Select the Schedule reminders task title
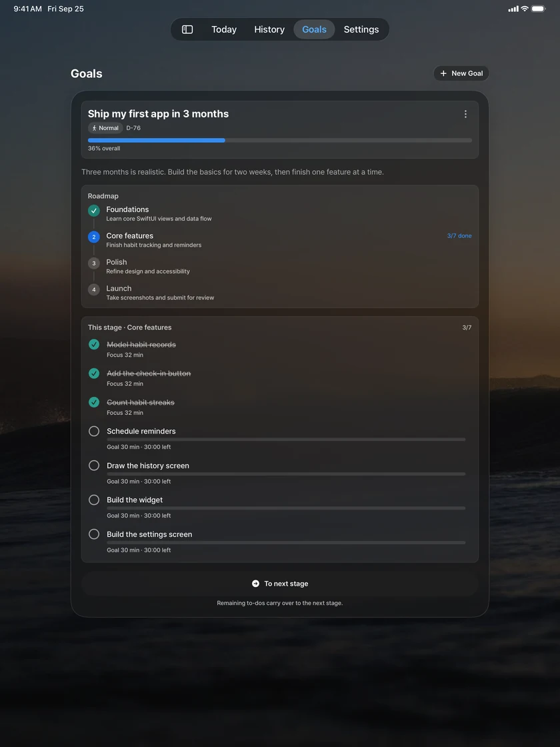This screenshot has height=747, width=560. (x=141, y=431)
